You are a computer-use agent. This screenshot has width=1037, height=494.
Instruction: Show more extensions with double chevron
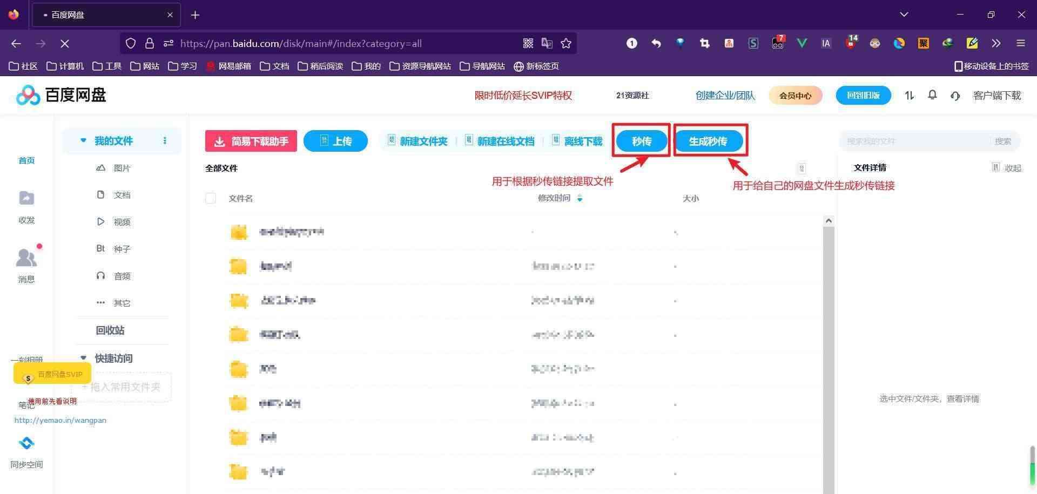996,43
